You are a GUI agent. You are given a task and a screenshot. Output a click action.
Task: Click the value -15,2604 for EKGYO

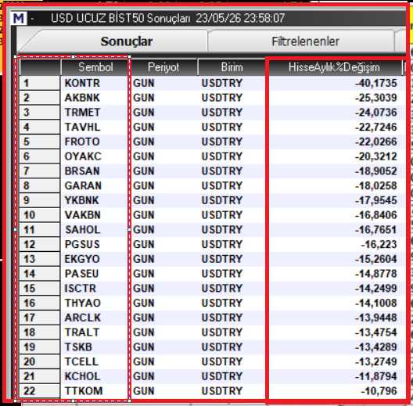(x=376, y=259)
